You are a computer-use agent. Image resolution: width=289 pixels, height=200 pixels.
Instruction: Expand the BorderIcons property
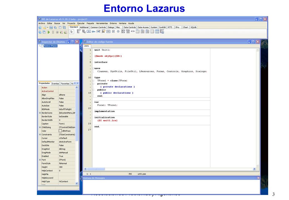tap(40, 113)
